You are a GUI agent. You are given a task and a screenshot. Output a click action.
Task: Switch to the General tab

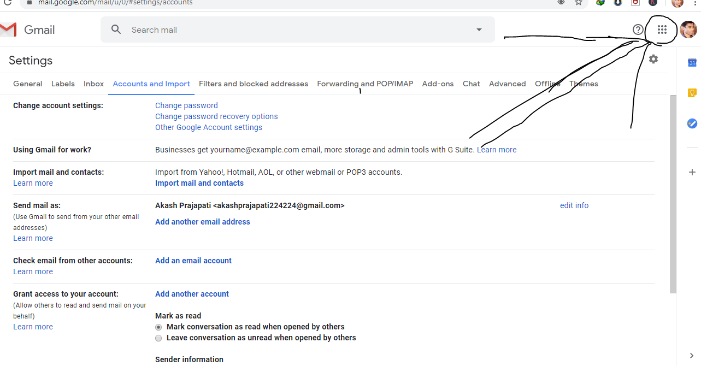pos(27,84)
